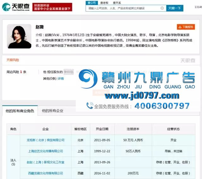Click the 省份地区 column header
The height and width of the screenshot is (179, 202).
[80, 129]
